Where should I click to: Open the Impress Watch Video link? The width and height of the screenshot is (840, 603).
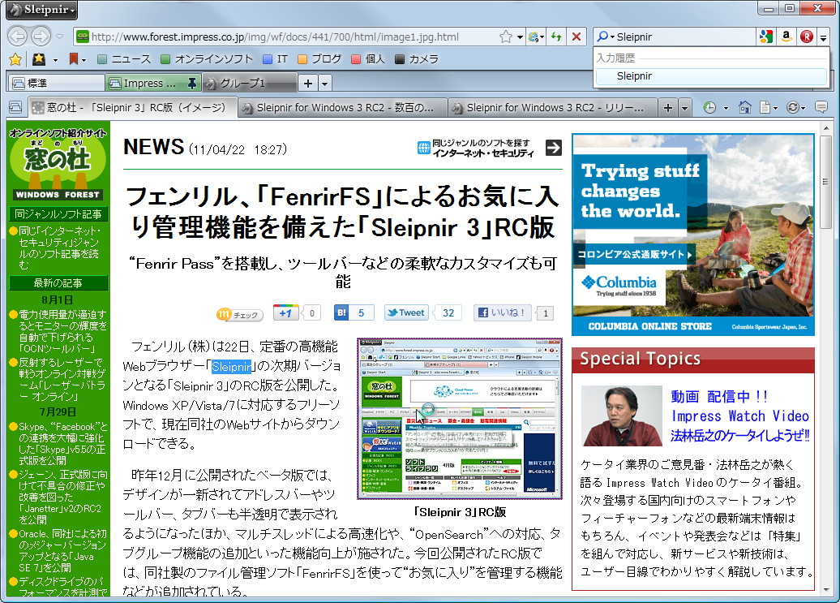[739, 416]
